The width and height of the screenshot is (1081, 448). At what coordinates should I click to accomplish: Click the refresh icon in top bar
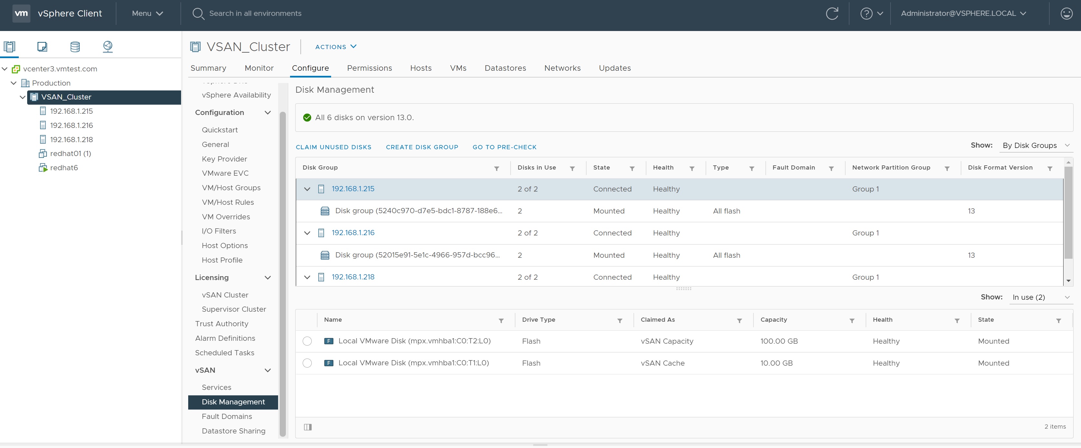(x=832, y=14)
